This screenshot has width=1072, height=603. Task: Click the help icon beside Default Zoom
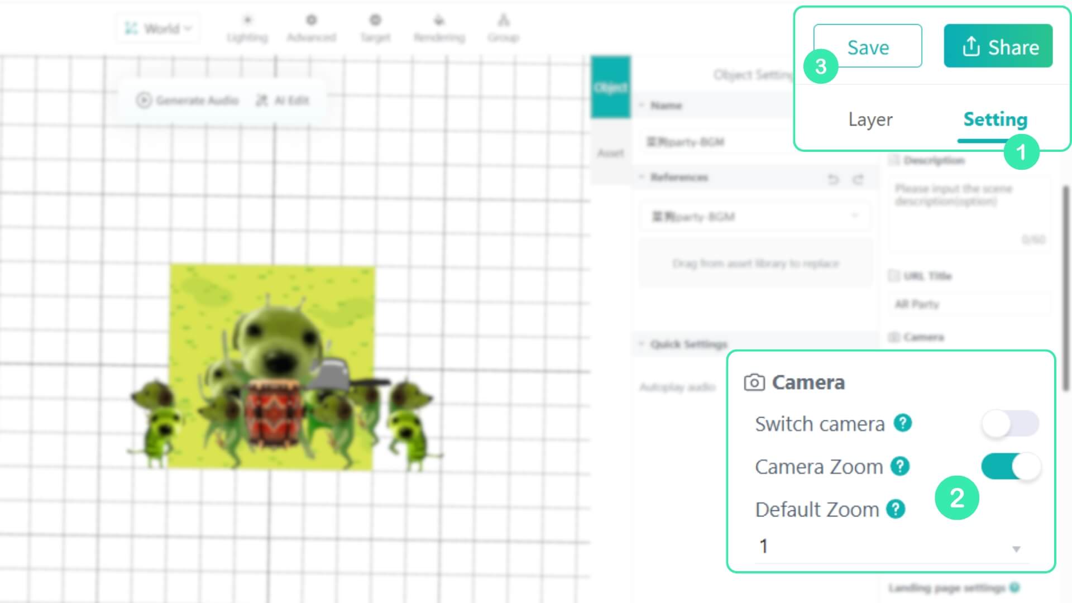click(x=896, y=509)
